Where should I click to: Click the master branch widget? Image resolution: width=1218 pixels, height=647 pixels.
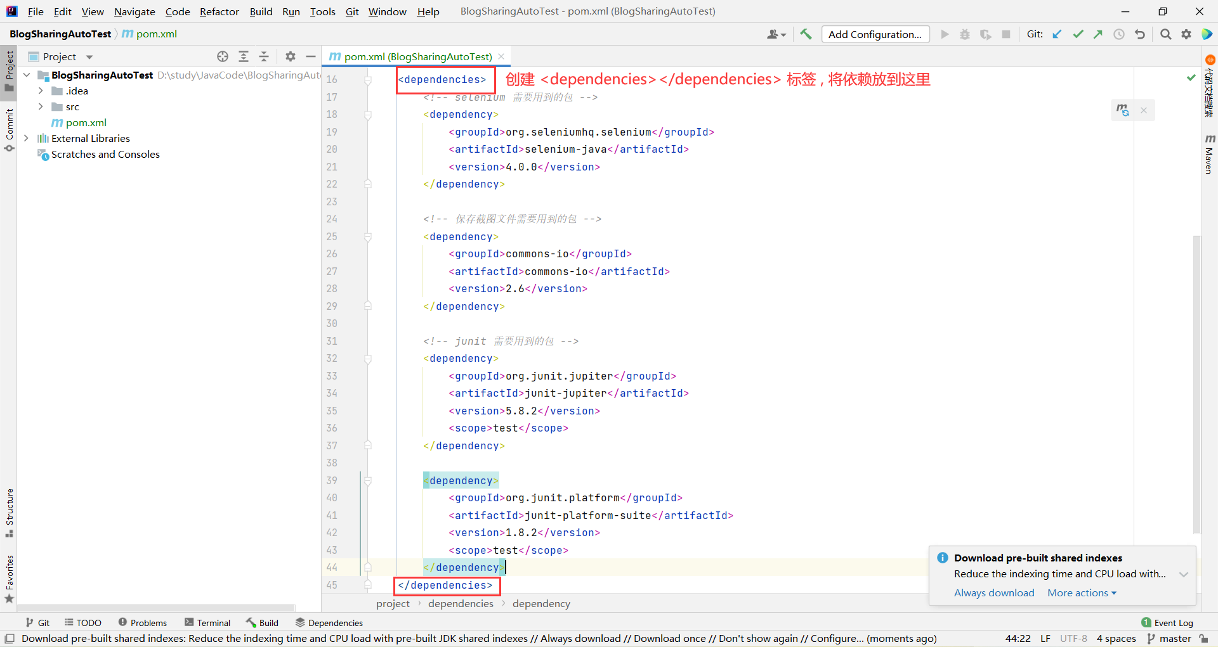click(1169, 638)
